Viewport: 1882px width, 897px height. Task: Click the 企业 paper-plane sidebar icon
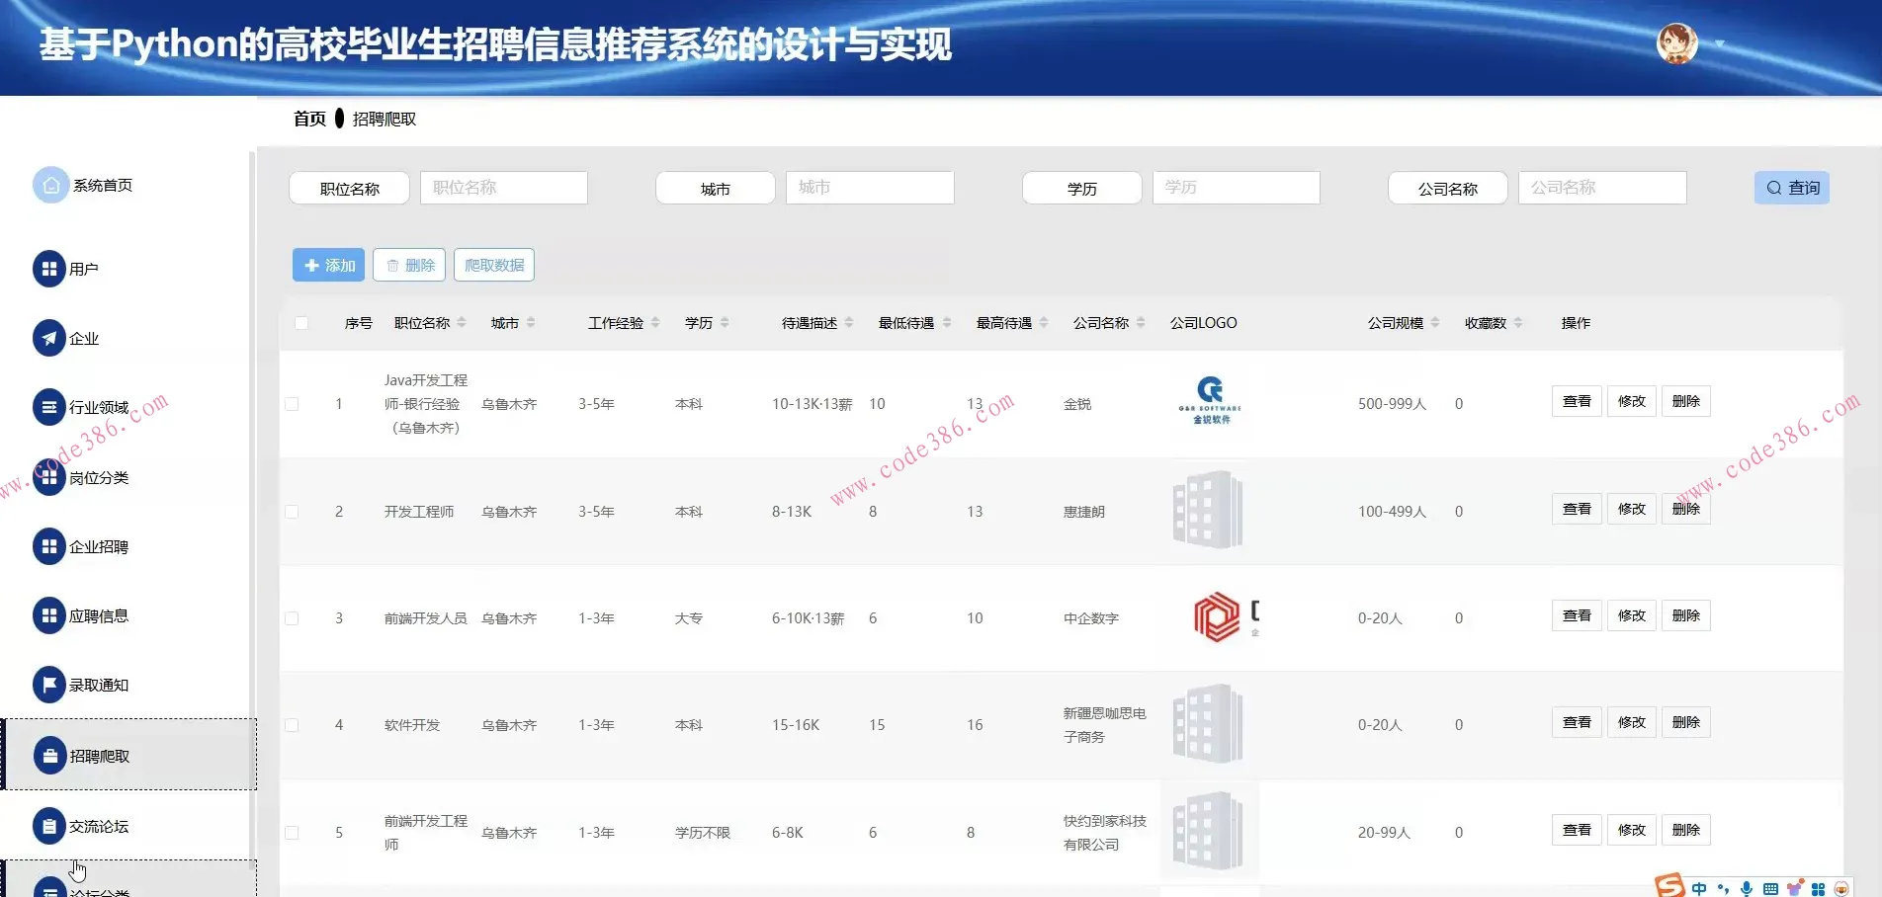(x=49, y=338)
